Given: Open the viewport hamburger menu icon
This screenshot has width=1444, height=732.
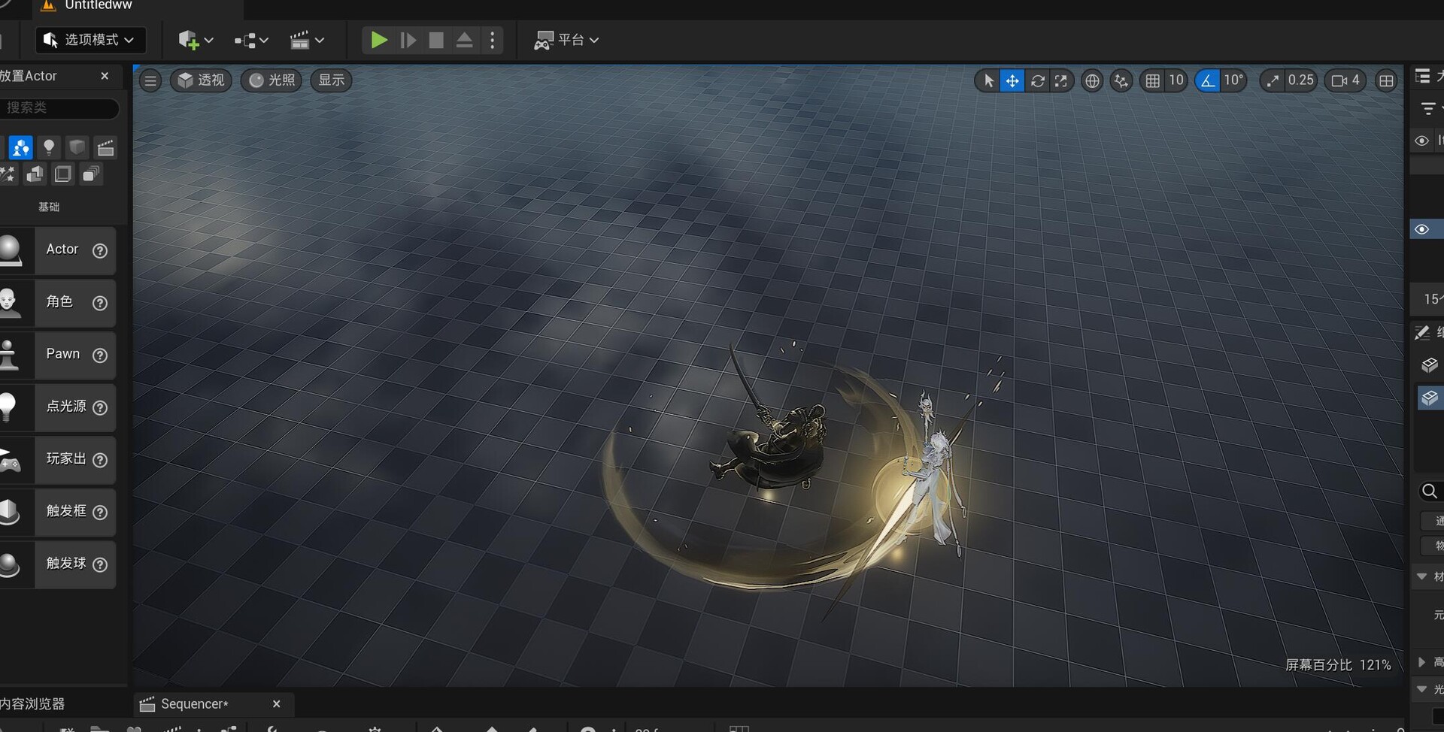Looking at the screenshot, I should (x=150, y=80).
